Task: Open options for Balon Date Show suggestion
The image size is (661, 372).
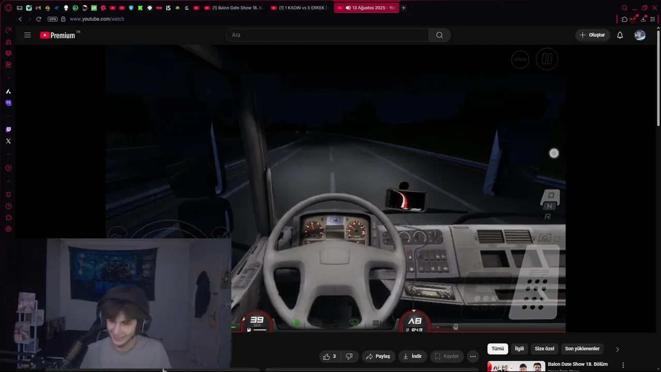Action: click(623, 365)
